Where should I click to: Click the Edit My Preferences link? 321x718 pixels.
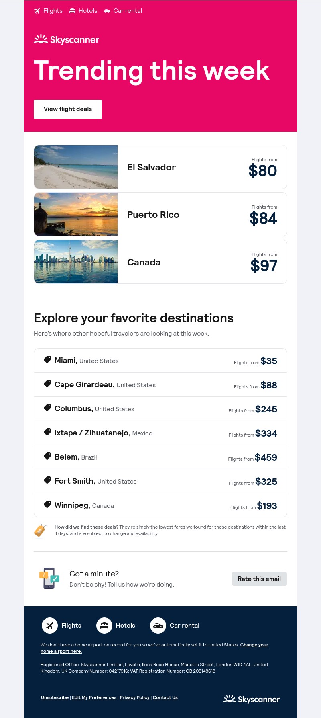(94, 697)
